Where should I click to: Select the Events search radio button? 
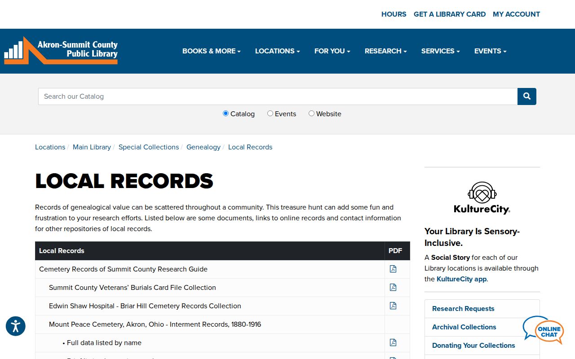click(x=270, y=114)
